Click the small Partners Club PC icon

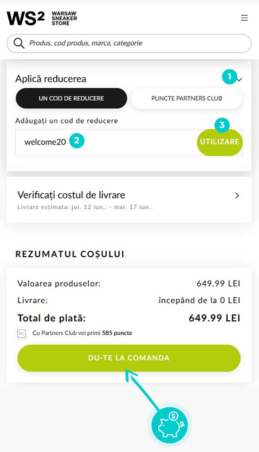(x=22, y=334)
